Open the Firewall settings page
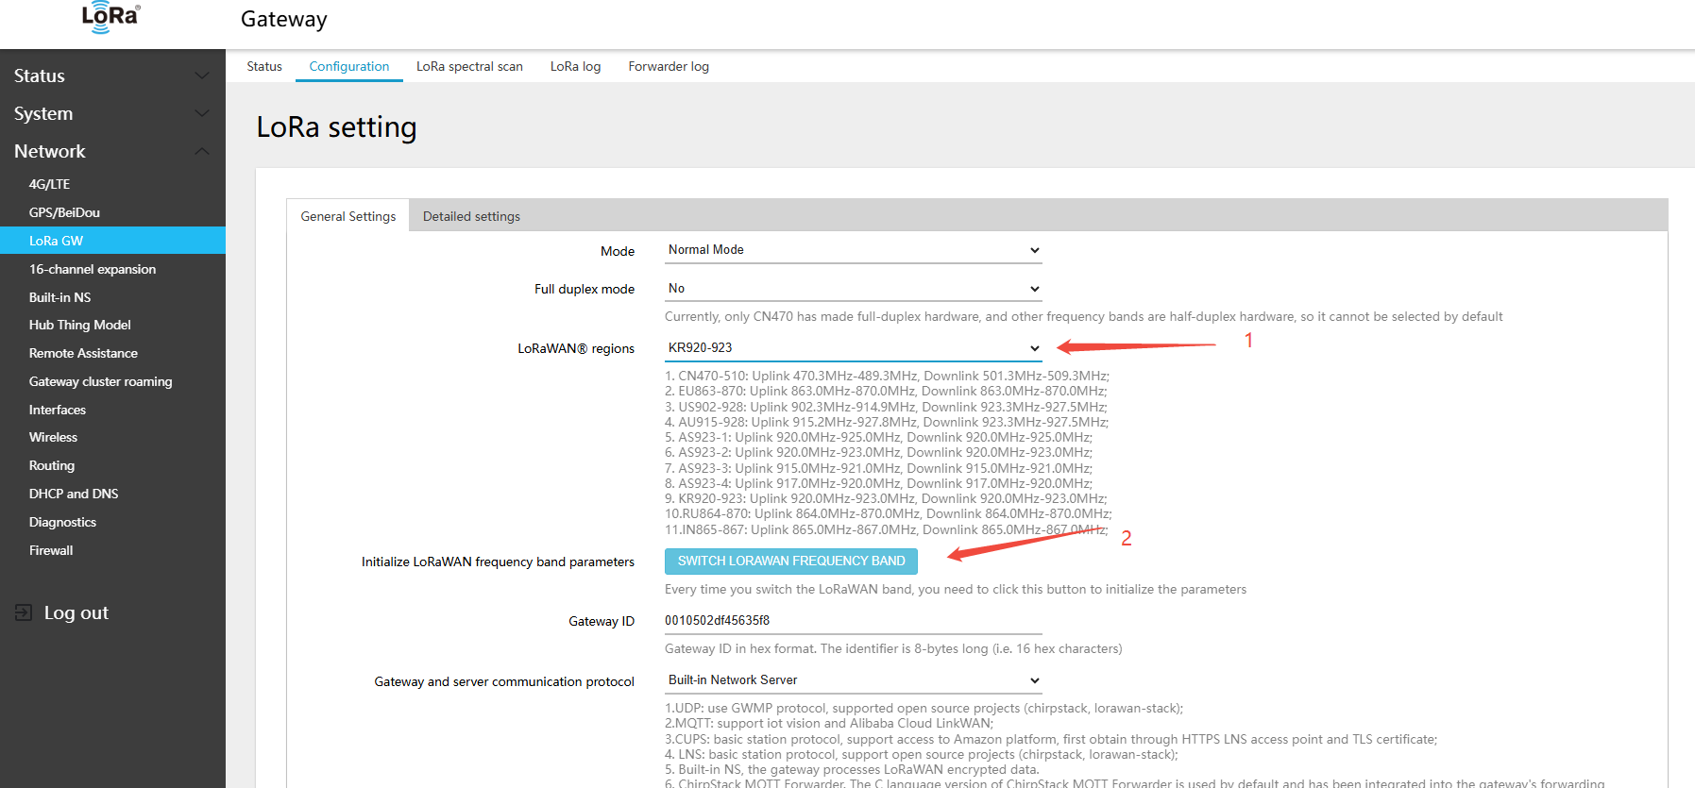The height and width of the screenshot is (788, 1695). click(x=51, y=550)
